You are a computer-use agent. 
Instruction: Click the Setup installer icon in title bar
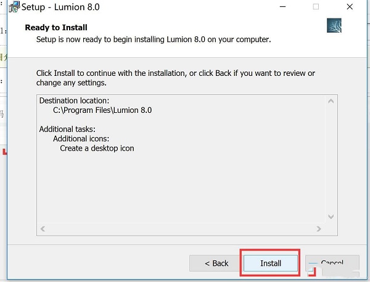click(14, 7)
